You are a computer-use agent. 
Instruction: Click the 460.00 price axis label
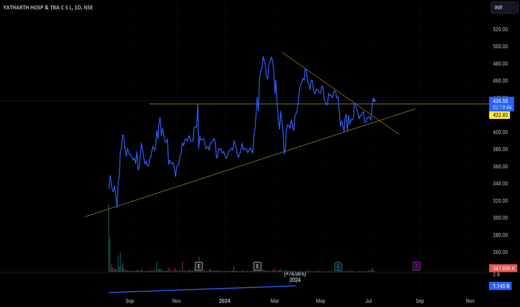pos(500,80)
